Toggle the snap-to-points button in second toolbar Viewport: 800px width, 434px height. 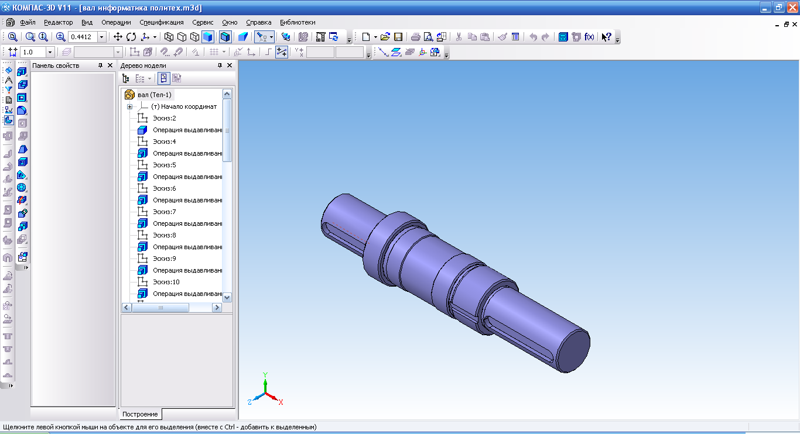point(282,52)
